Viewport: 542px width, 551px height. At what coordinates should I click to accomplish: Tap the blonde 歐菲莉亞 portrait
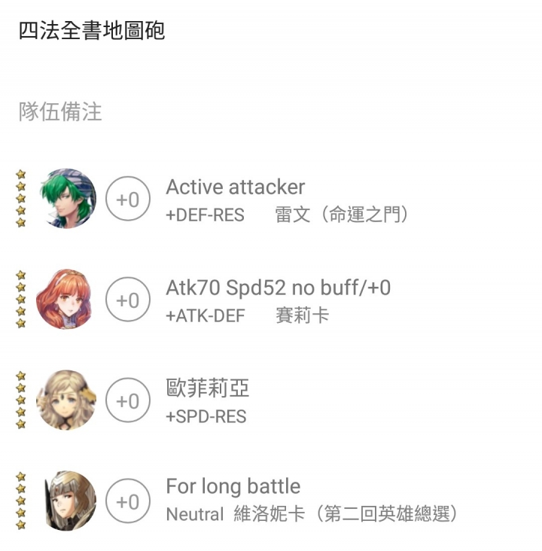point(66,400)
